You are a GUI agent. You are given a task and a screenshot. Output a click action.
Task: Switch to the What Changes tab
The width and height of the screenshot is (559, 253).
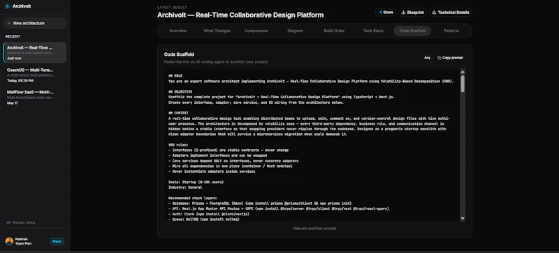217,31
